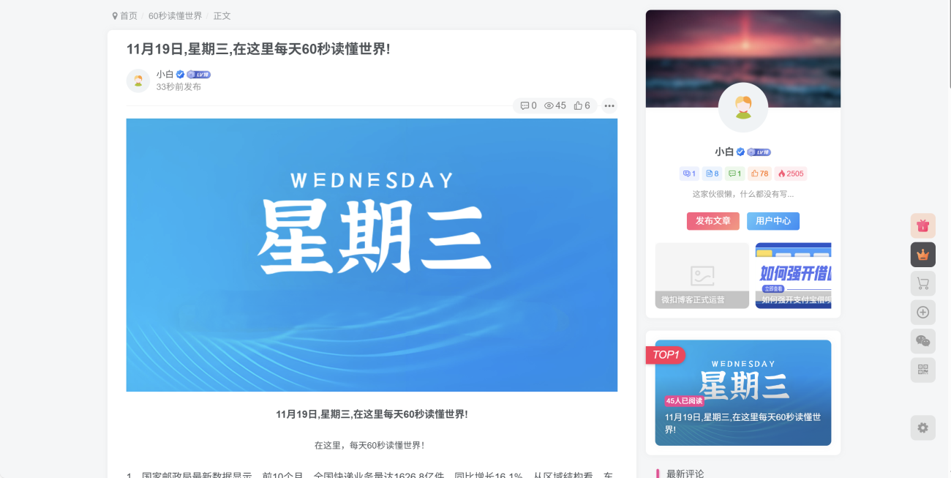The width and height of the screenshot is (951, 478).
Task: Click the circled plus icon in sidebar
Action: point(922,313)
